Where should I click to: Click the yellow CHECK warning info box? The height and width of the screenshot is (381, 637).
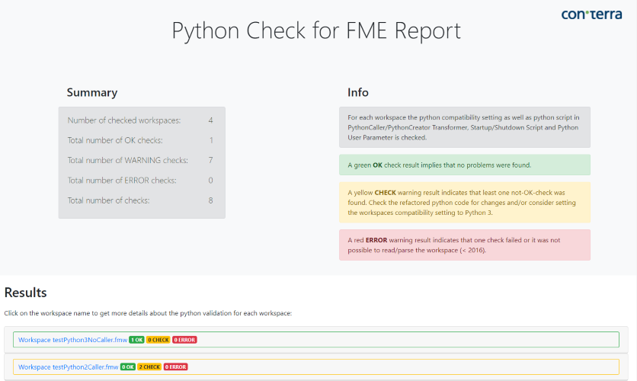[x=465, y=202]
